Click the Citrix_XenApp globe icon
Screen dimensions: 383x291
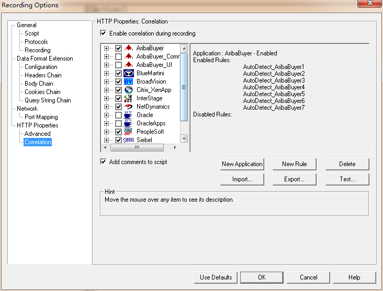129,90
